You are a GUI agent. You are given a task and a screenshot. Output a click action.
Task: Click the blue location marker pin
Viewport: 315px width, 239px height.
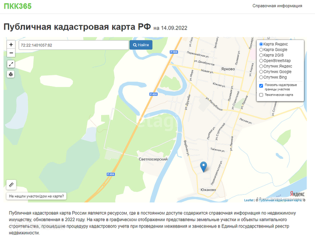pos(203,167)
